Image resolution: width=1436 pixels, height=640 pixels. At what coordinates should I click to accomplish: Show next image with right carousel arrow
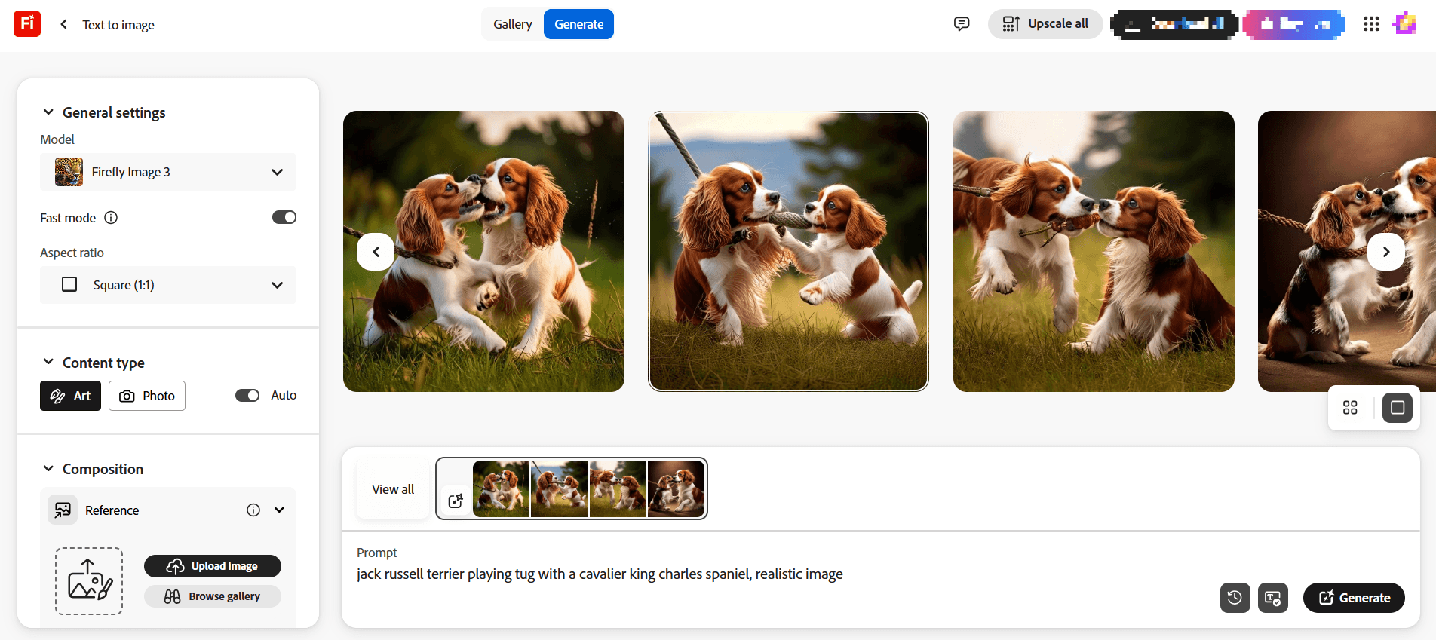tap(1386, 252)
